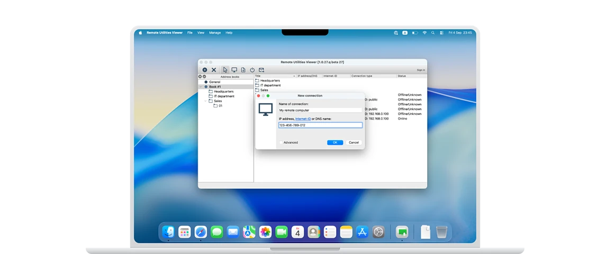
Task: Select the monitor view-only mode icon
Action: (234, 70)
